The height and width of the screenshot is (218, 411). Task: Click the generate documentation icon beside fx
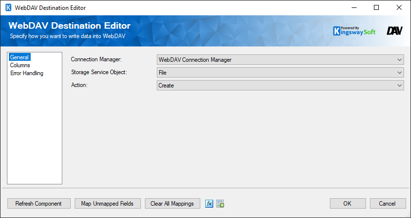click(x=220, y=204)
